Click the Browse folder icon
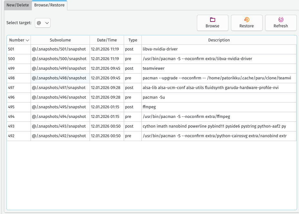299x214 pixels. [x=212, y=20]
